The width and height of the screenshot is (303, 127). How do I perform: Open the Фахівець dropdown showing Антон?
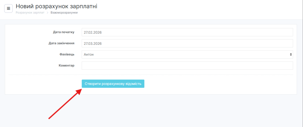187,54
